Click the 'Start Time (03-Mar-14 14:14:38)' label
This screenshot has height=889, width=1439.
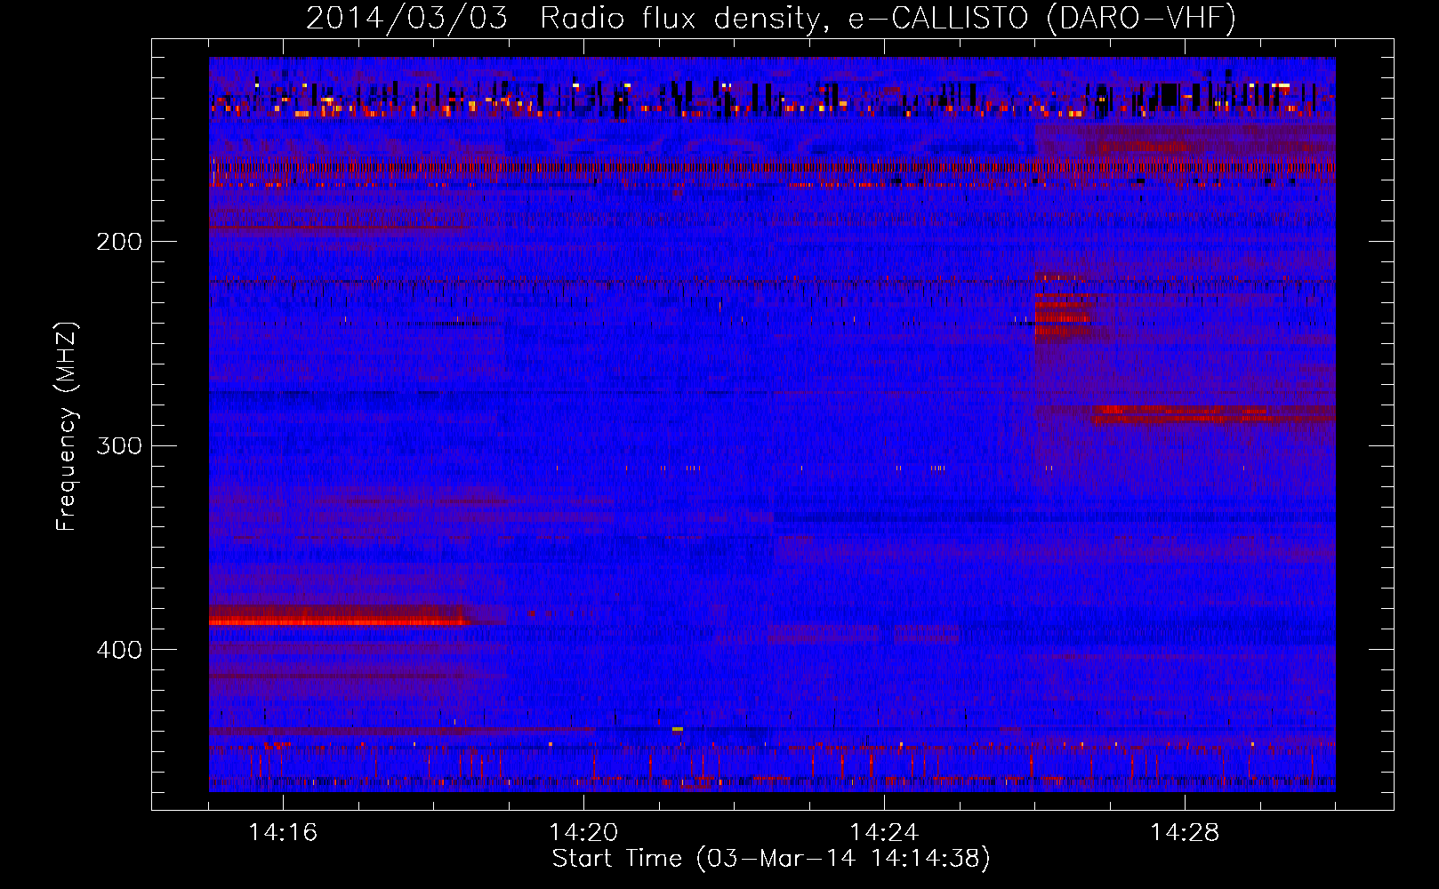[x=771, y=859]
